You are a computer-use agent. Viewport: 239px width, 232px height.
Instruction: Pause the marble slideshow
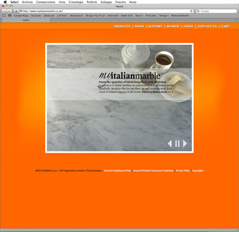tap(177, 143)
